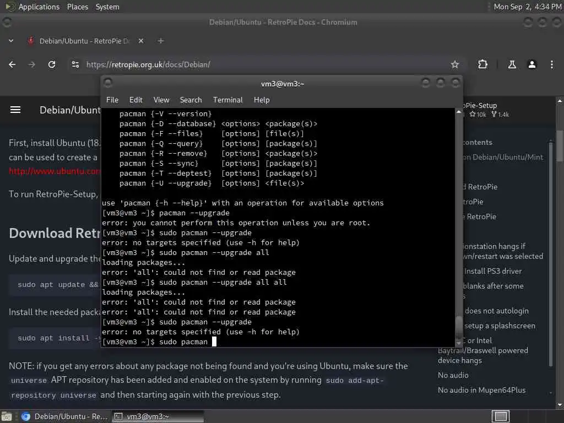Click the 'Download Retr' heading
The image size is (564, 423).
pos(55,233)
